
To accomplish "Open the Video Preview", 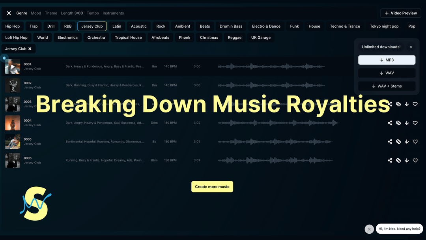I will coord(400,13).
